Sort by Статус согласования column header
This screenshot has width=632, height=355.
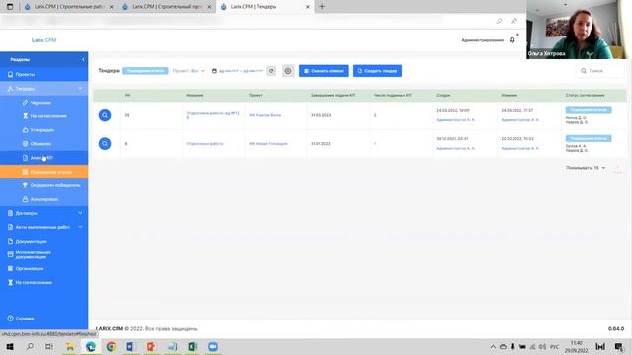(585, 95)
